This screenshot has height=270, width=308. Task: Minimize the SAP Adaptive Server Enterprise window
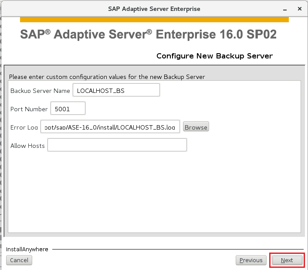coord(285,9)
